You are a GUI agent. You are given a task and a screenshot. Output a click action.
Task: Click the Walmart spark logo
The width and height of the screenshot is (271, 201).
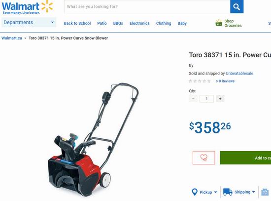tap(47, 6)
